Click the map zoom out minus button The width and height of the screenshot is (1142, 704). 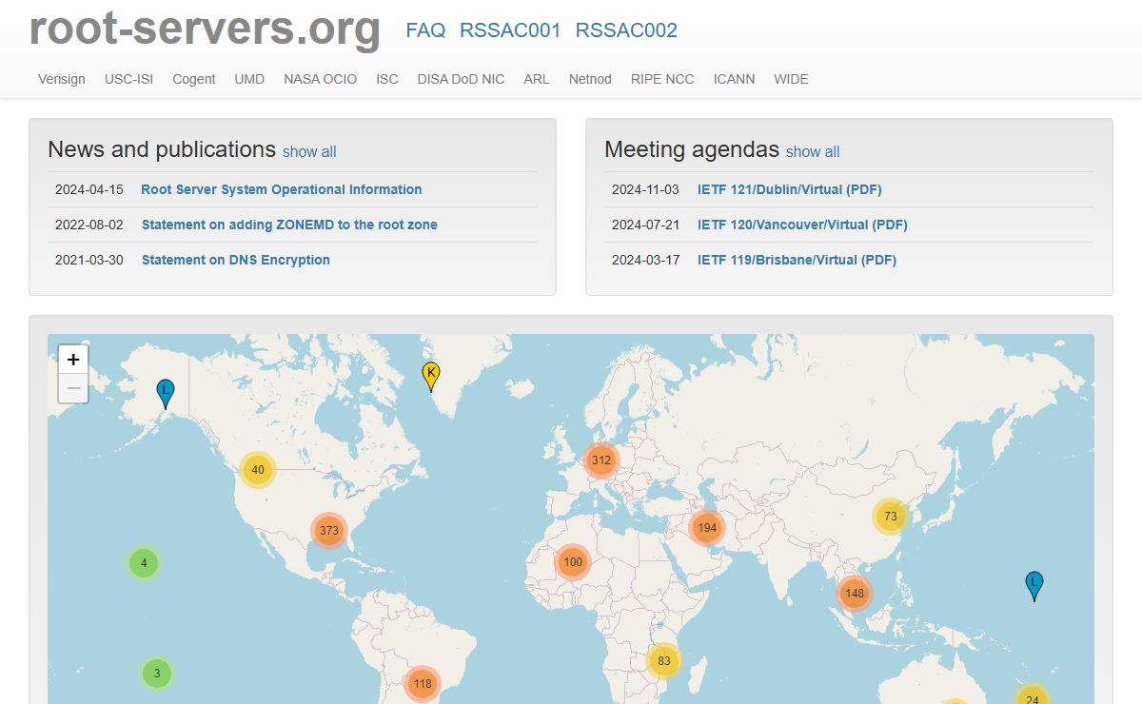click(73, 388)
